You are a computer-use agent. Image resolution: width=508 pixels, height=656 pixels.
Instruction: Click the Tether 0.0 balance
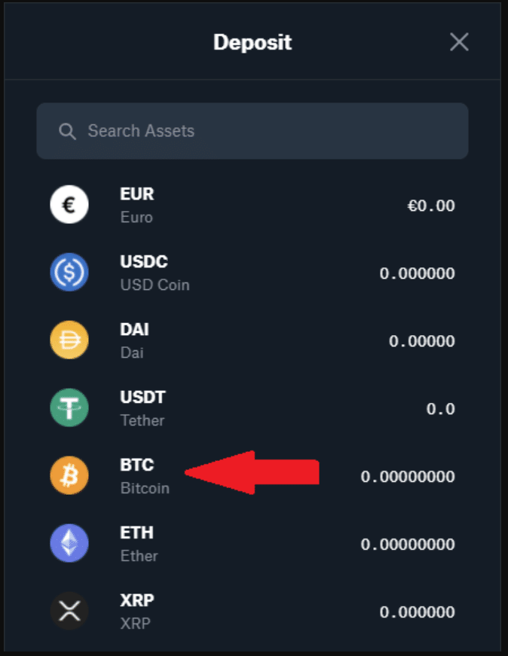pyautogui.click(x=440, y=409)
